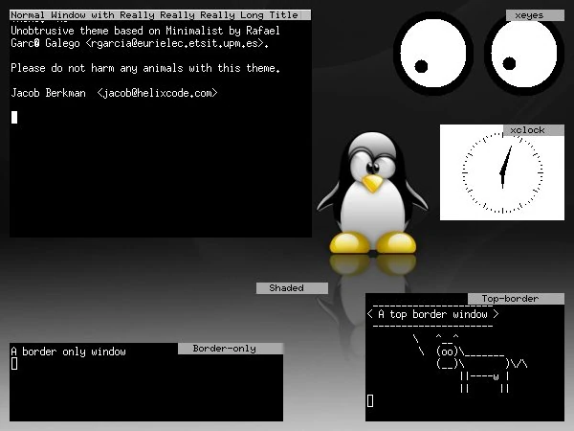Click the hollow cursor in the Top-border terminal

click(x=370, y=400)
